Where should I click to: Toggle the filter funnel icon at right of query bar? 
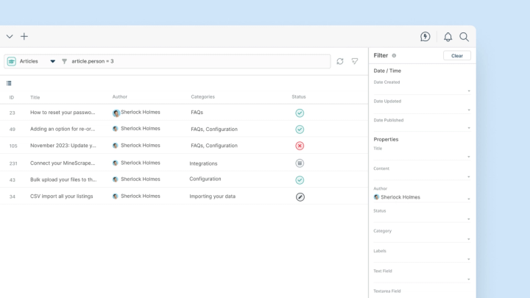[355, 61]
